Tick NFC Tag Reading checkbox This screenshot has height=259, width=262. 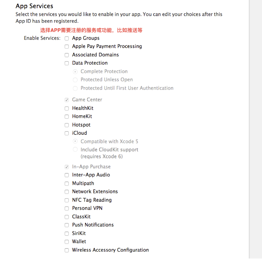tap(67, 200)
